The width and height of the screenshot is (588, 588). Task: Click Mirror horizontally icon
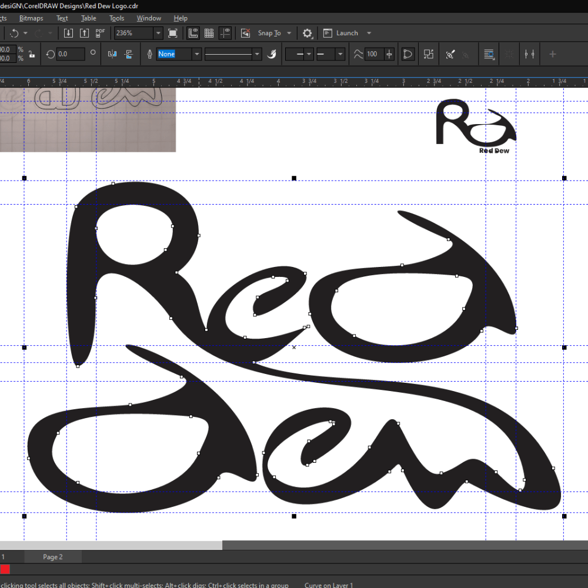point(112,54)
